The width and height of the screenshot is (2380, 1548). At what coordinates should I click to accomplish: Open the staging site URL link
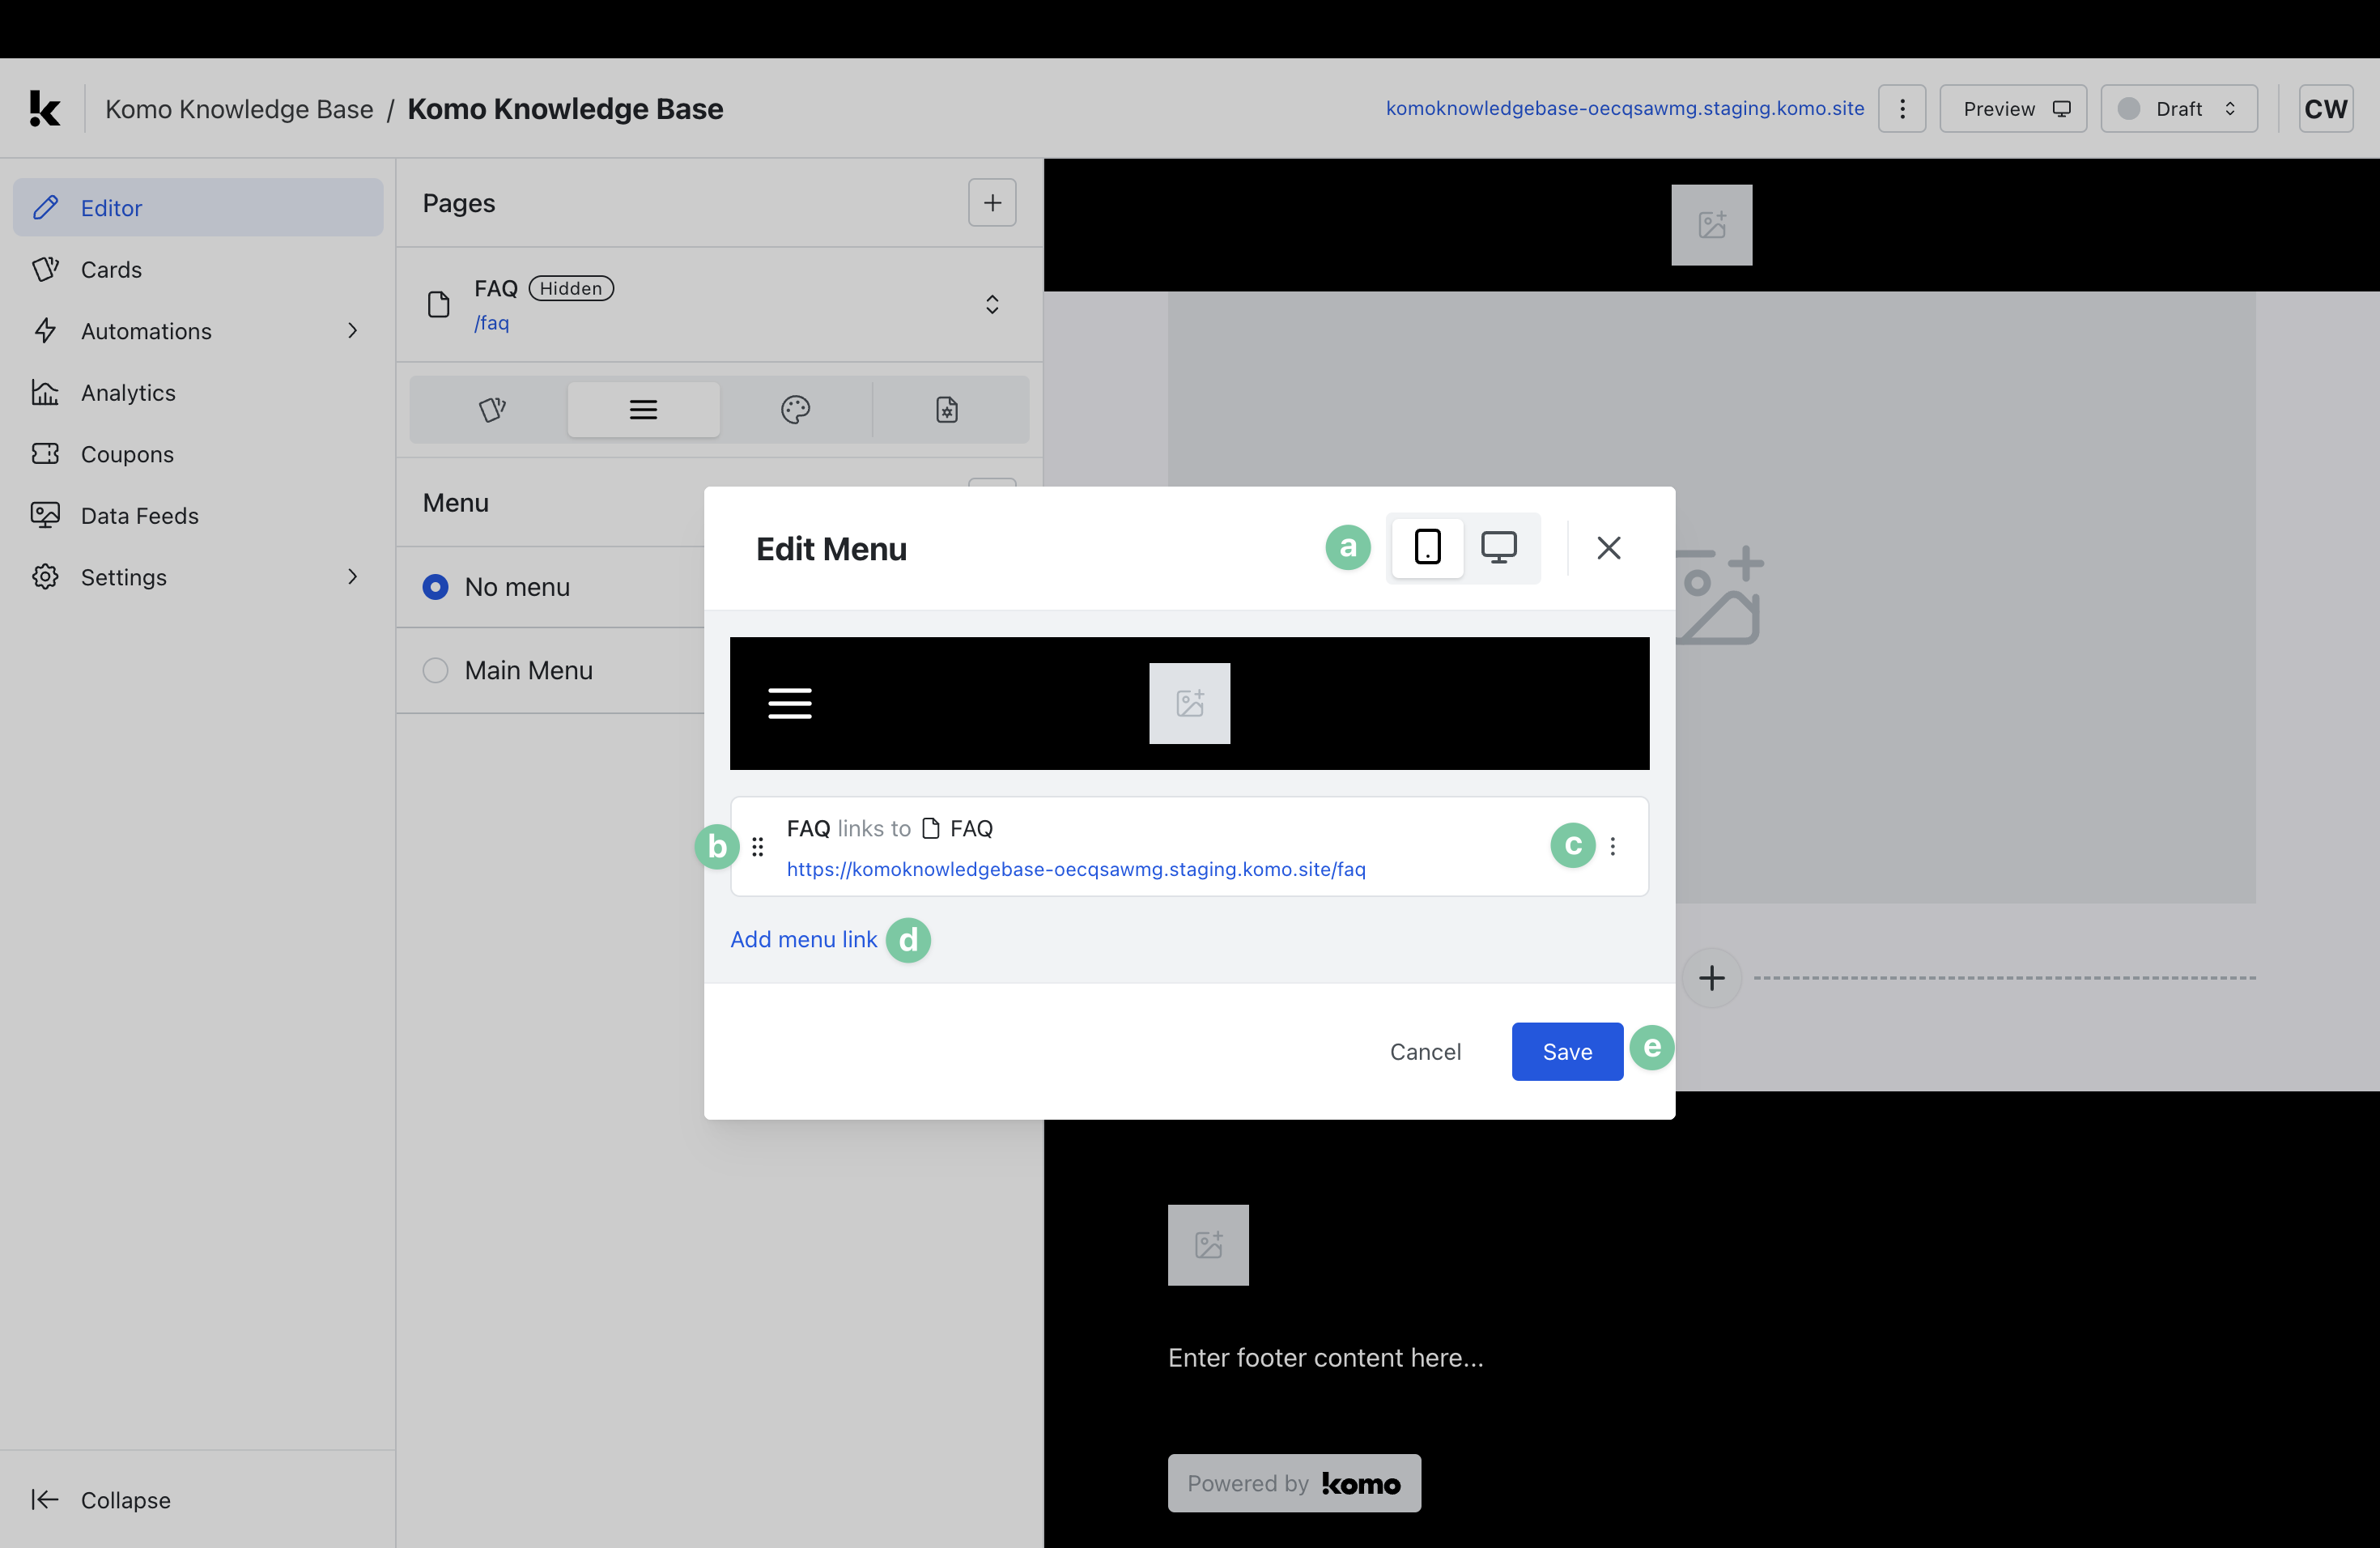[1624, 108]
